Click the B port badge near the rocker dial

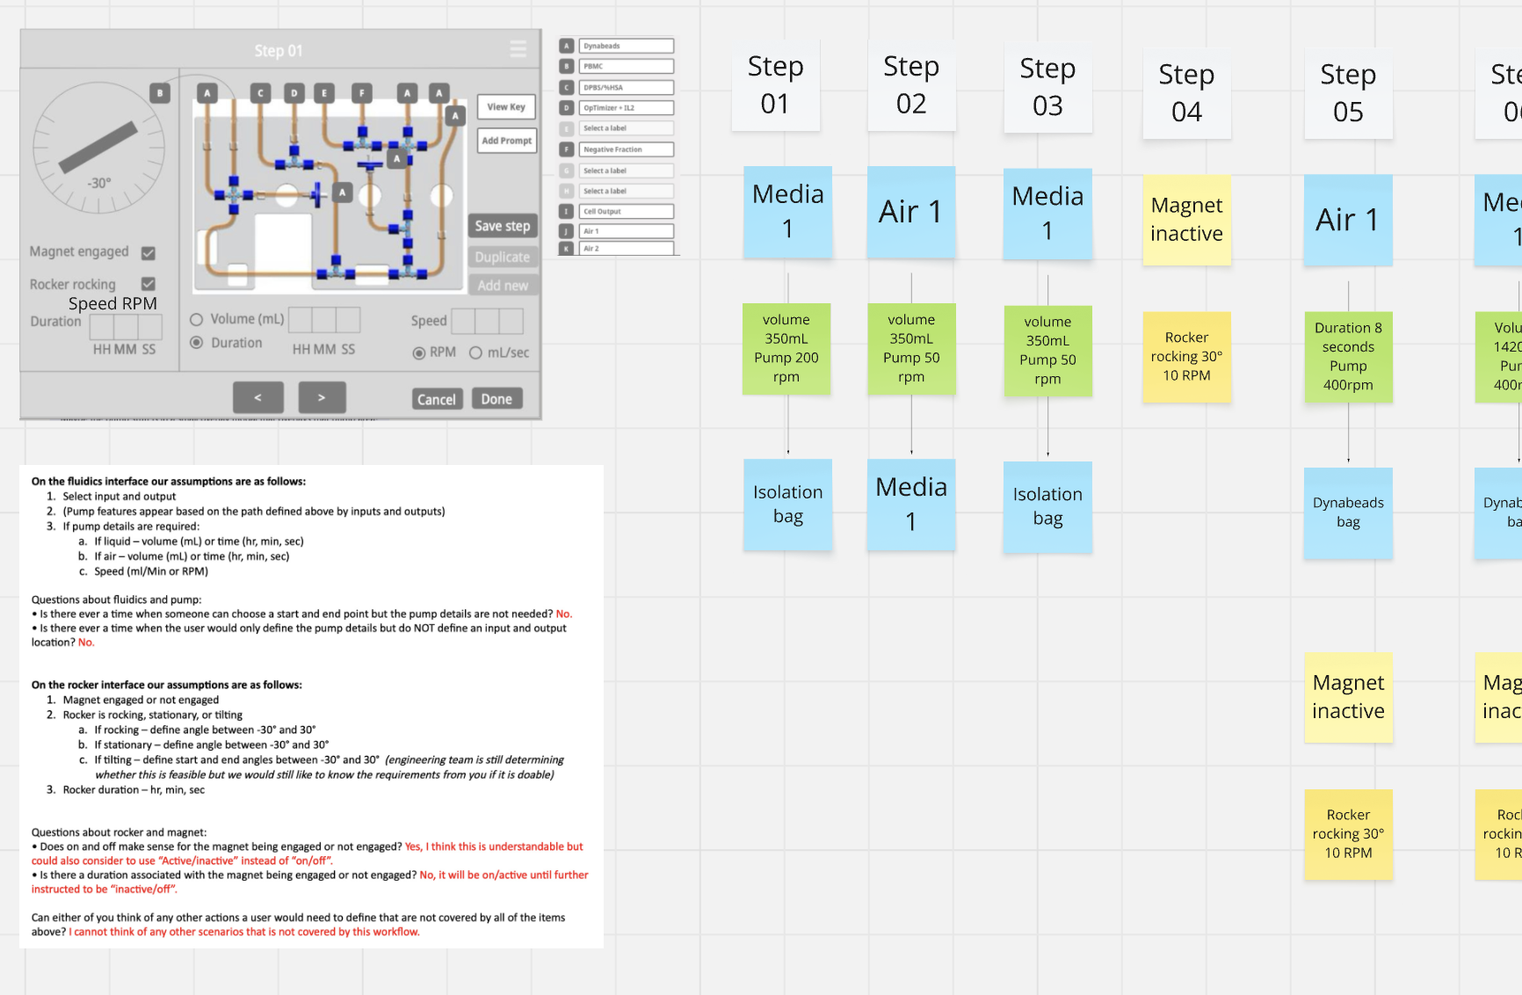pos(159,92)
